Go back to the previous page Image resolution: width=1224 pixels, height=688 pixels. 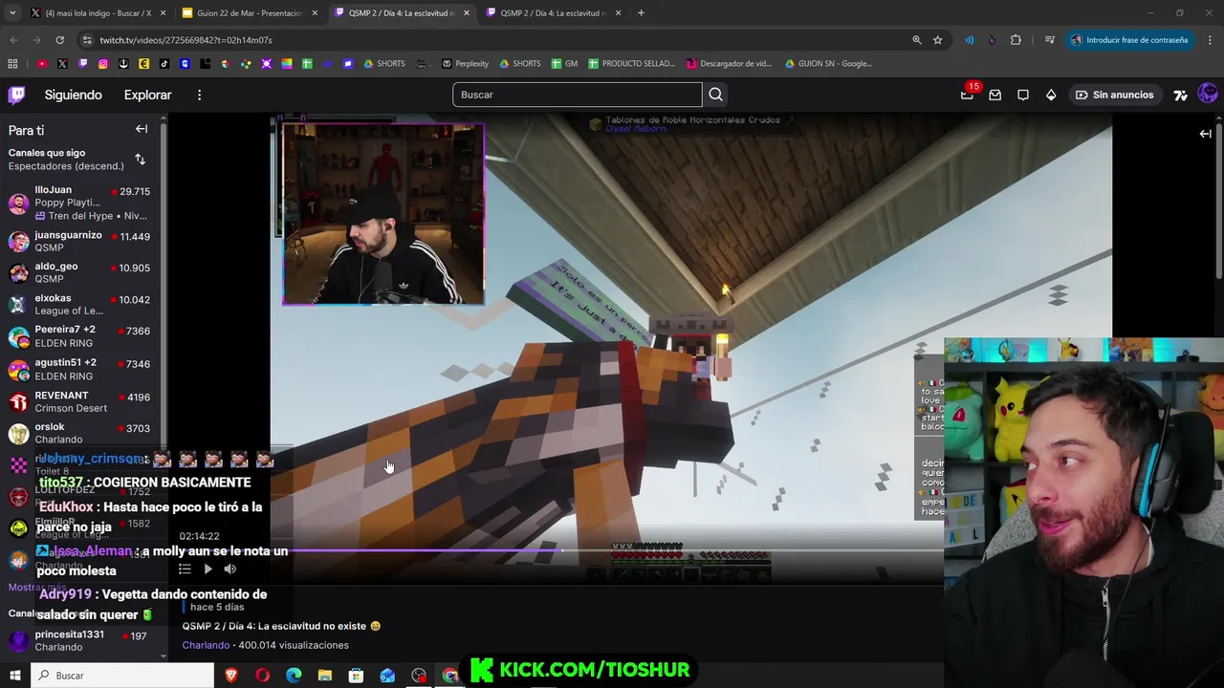[x=13, y=40]
